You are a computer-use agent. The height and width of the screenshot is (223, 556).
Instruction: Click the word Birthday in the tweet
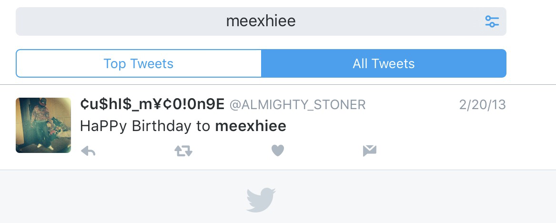[x=160, y=126]
